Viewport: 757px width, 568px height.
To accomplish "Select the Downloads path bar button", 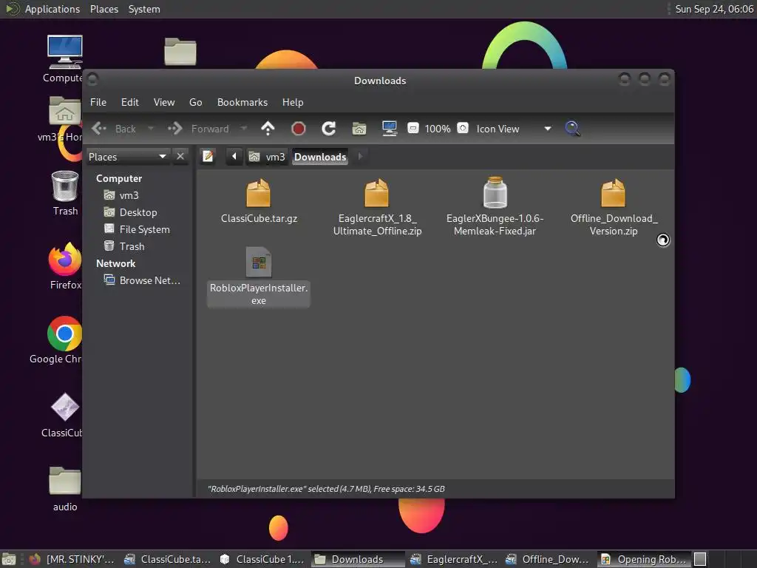I will pos(320,157).
